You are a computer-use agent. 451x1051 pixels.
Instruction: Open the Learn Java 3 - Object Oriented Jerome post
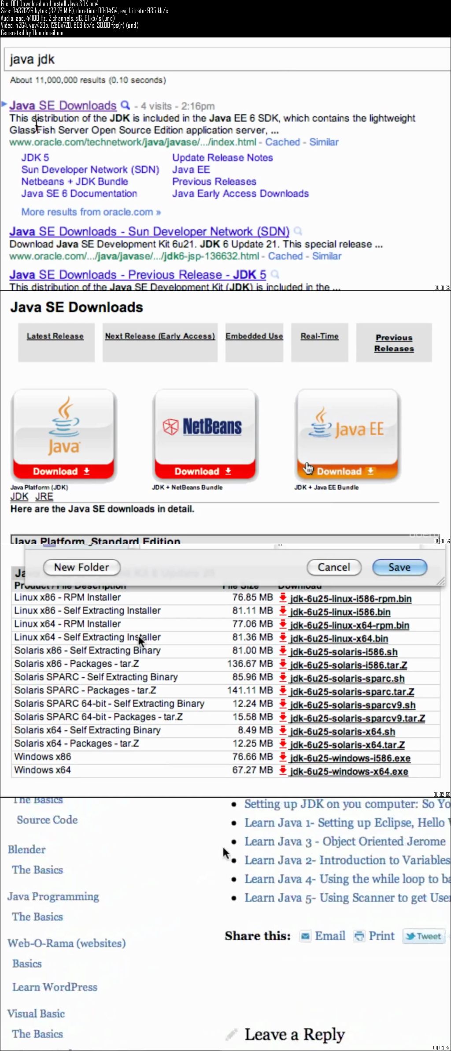point(345,841)
